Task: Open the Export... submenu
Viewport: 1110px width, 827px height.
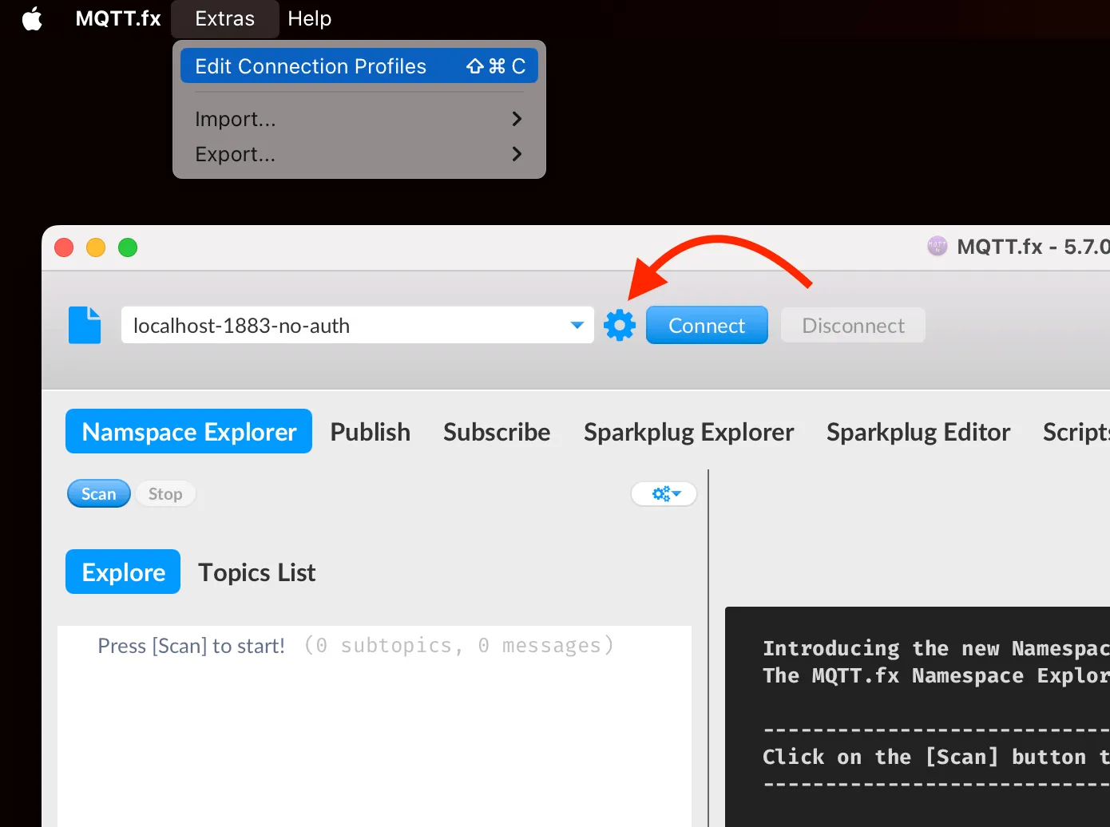Action: pos(359,154)
